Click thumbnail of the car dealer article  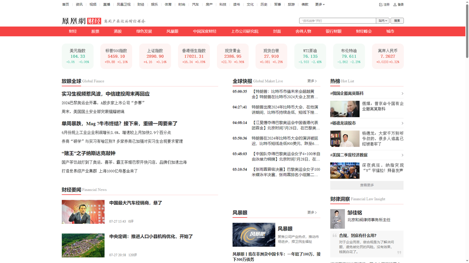coord(83,212)
